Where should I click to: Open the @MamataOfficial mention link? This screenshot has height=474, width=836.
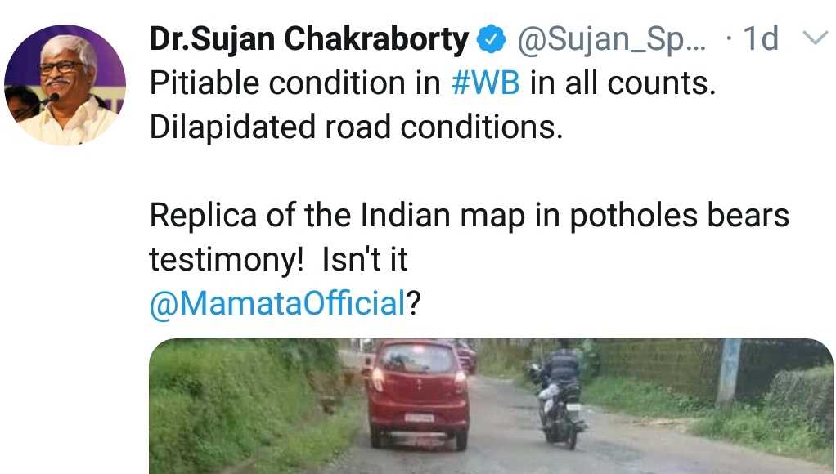[x=278, y=303]
